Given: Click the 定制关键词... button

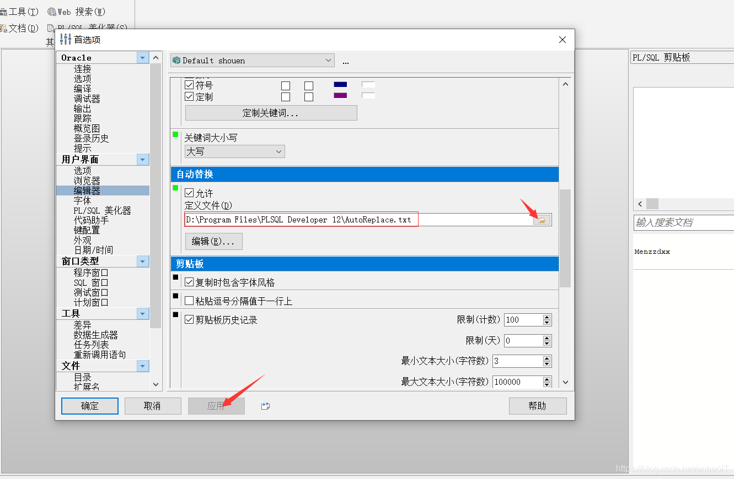Looking at the screenshot, I should (271, 113).
